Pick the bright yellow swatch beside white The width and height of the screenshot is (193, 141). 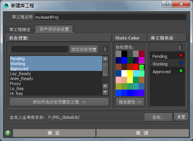[130, 73]
